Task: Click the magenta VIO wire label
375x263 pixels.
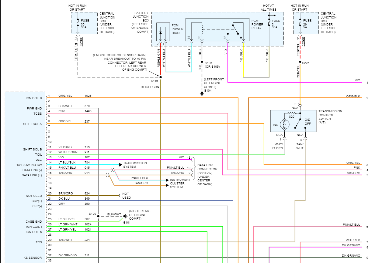Action: [357, 80]
